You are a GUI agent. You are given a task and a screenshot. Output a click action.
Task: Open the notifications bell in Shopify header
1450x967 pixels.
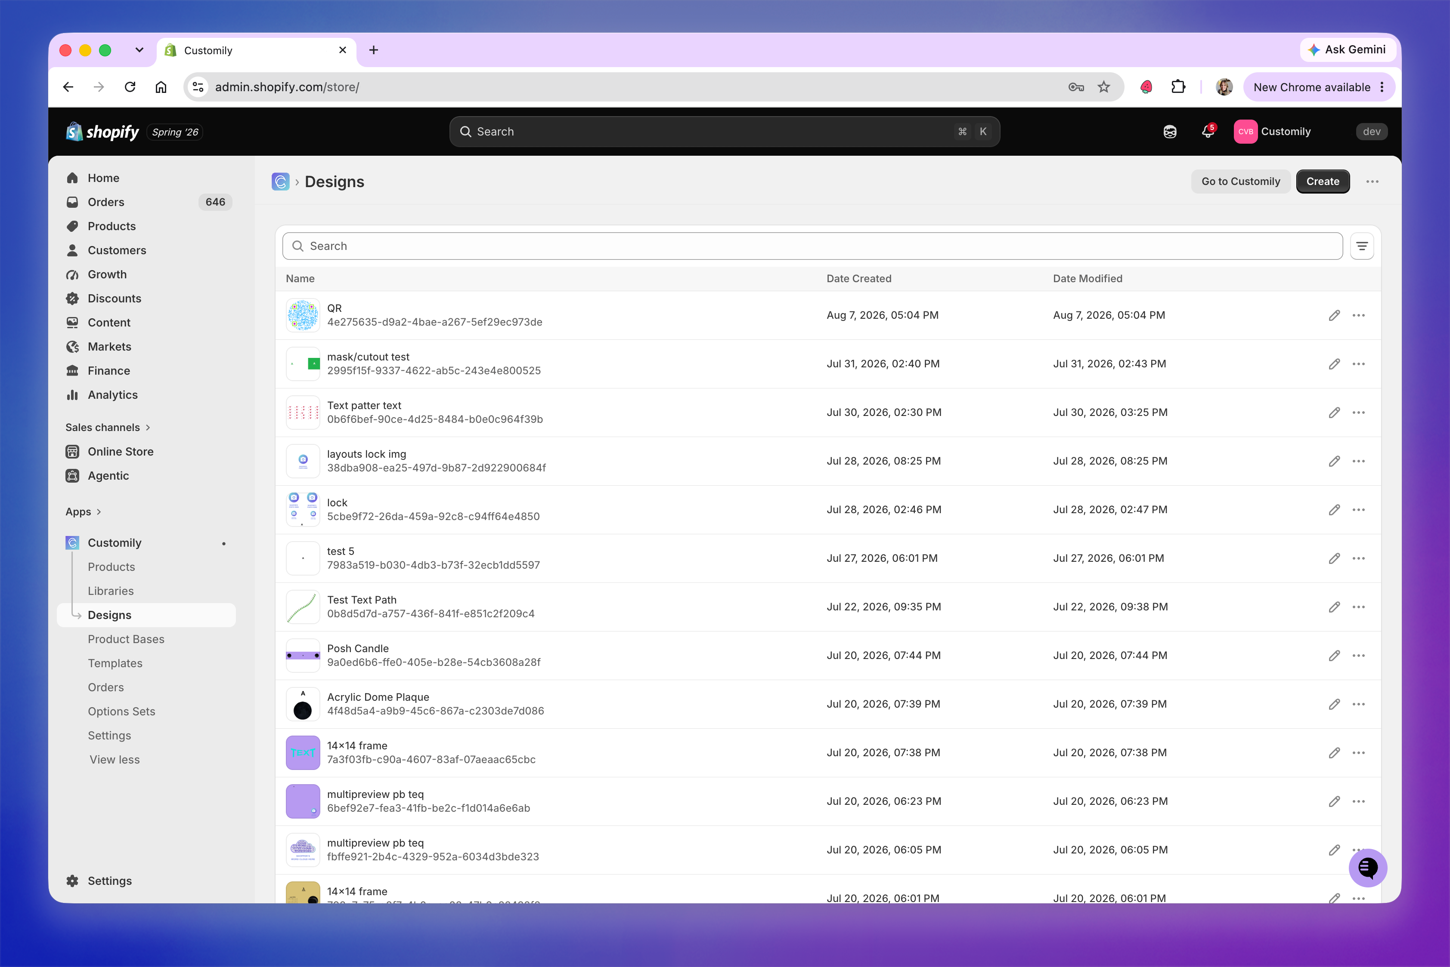(x=1208, y=131)
